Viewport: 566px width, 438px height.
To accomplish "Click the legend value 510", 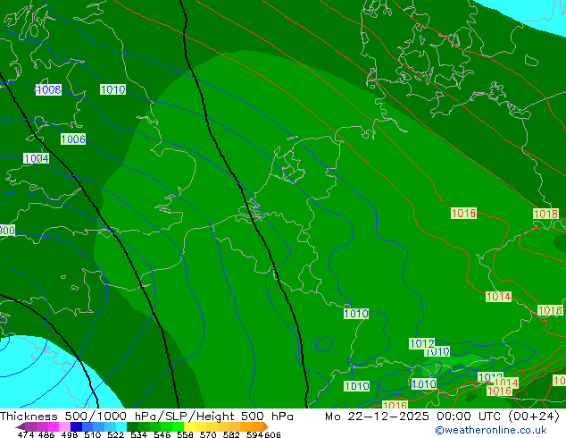I will (x=93, y=434).
